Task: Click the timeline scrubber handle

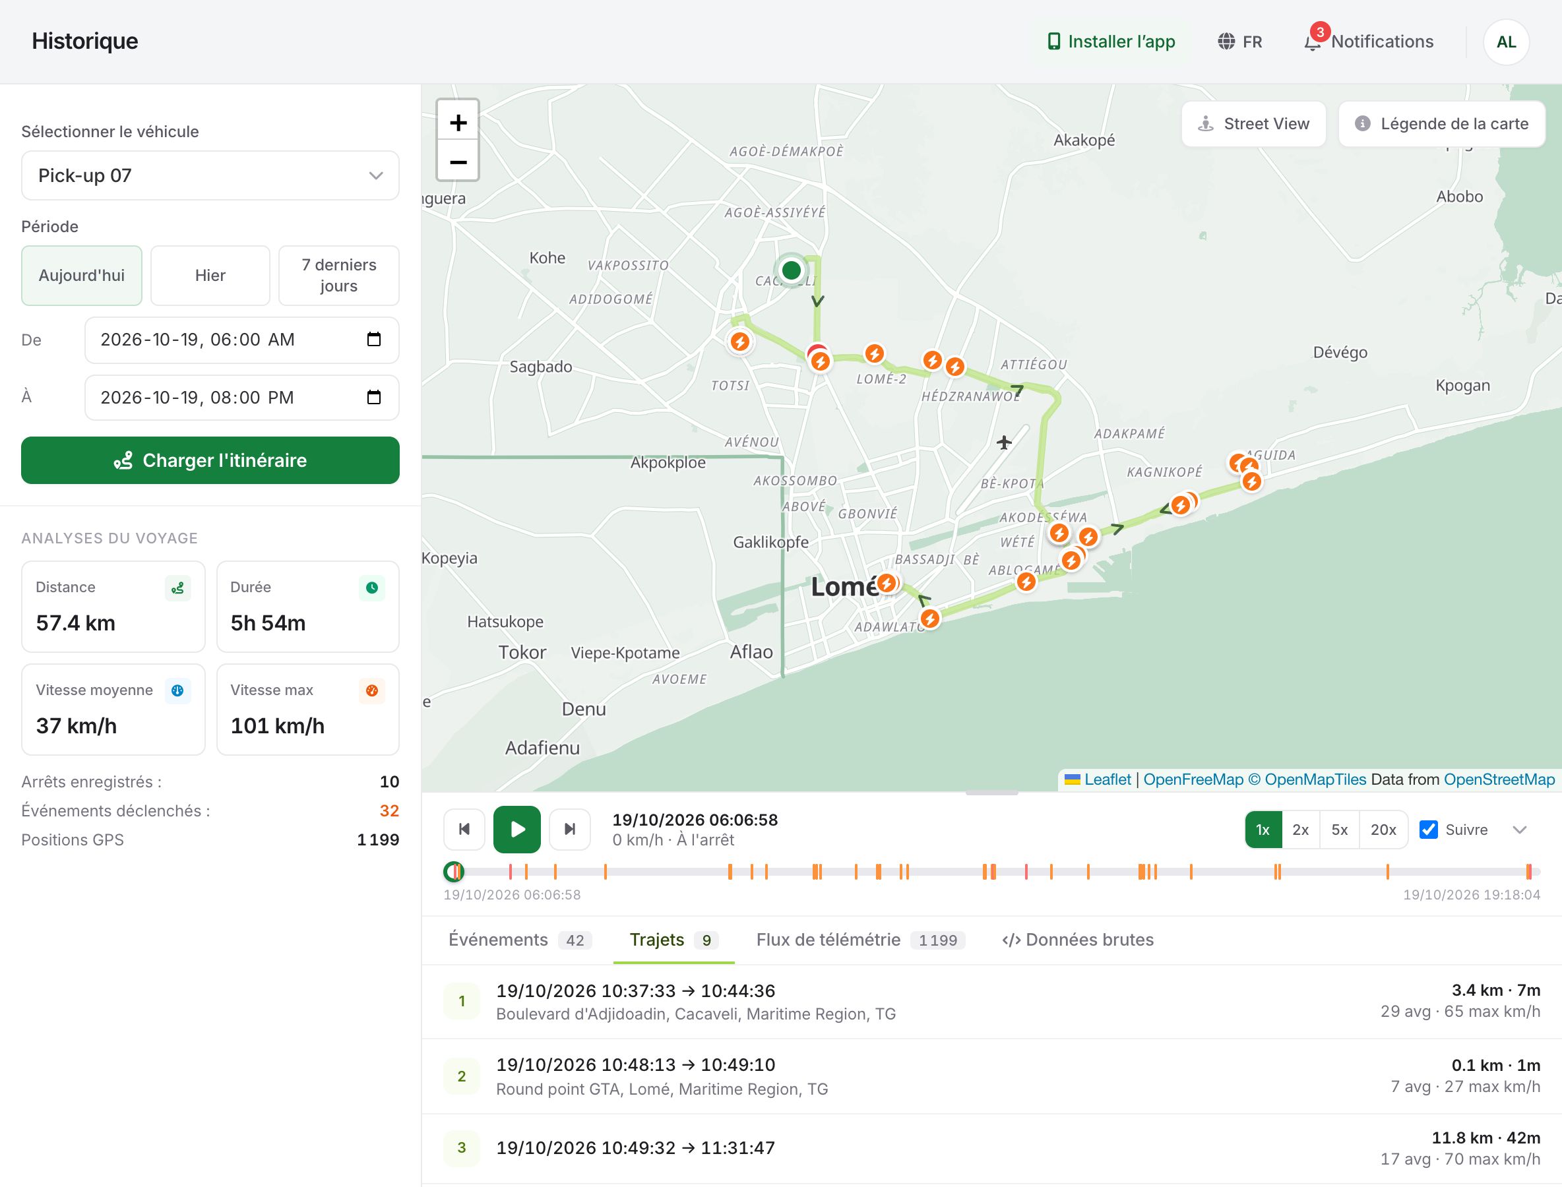Action: click(x=453, y=872)
